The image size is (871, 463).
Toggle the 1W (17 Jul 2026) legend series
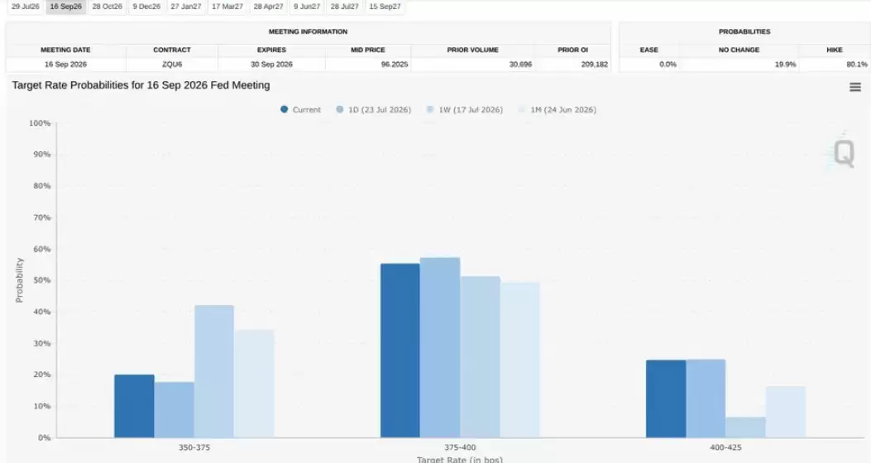click(464, 109)
